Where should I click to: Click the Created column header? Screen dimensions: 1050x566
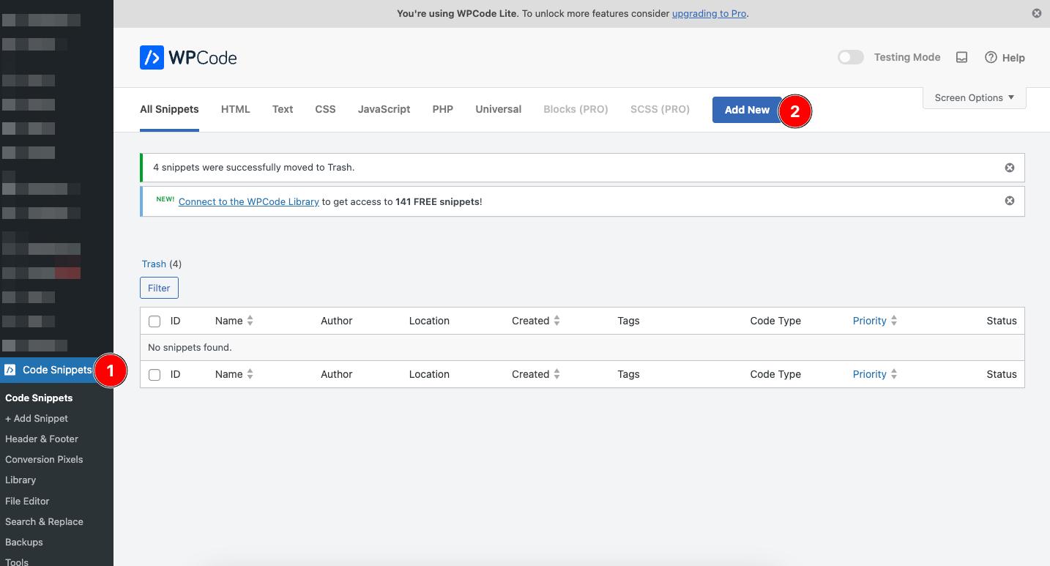click(530, 321)
